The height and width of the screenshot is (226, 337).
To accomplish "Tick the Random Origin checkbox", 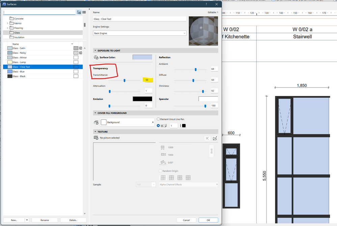I will tap(160, 171).
